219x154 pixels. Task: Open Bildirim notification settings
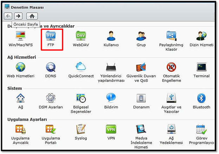point(111,99)
